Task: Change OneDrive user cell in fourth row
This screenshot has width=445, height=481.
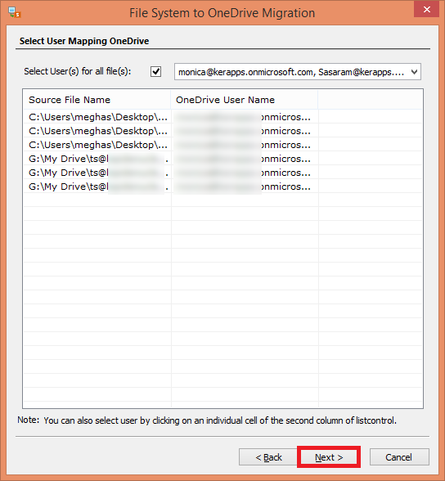Action: pyautogui.click(x=245, y=159)
